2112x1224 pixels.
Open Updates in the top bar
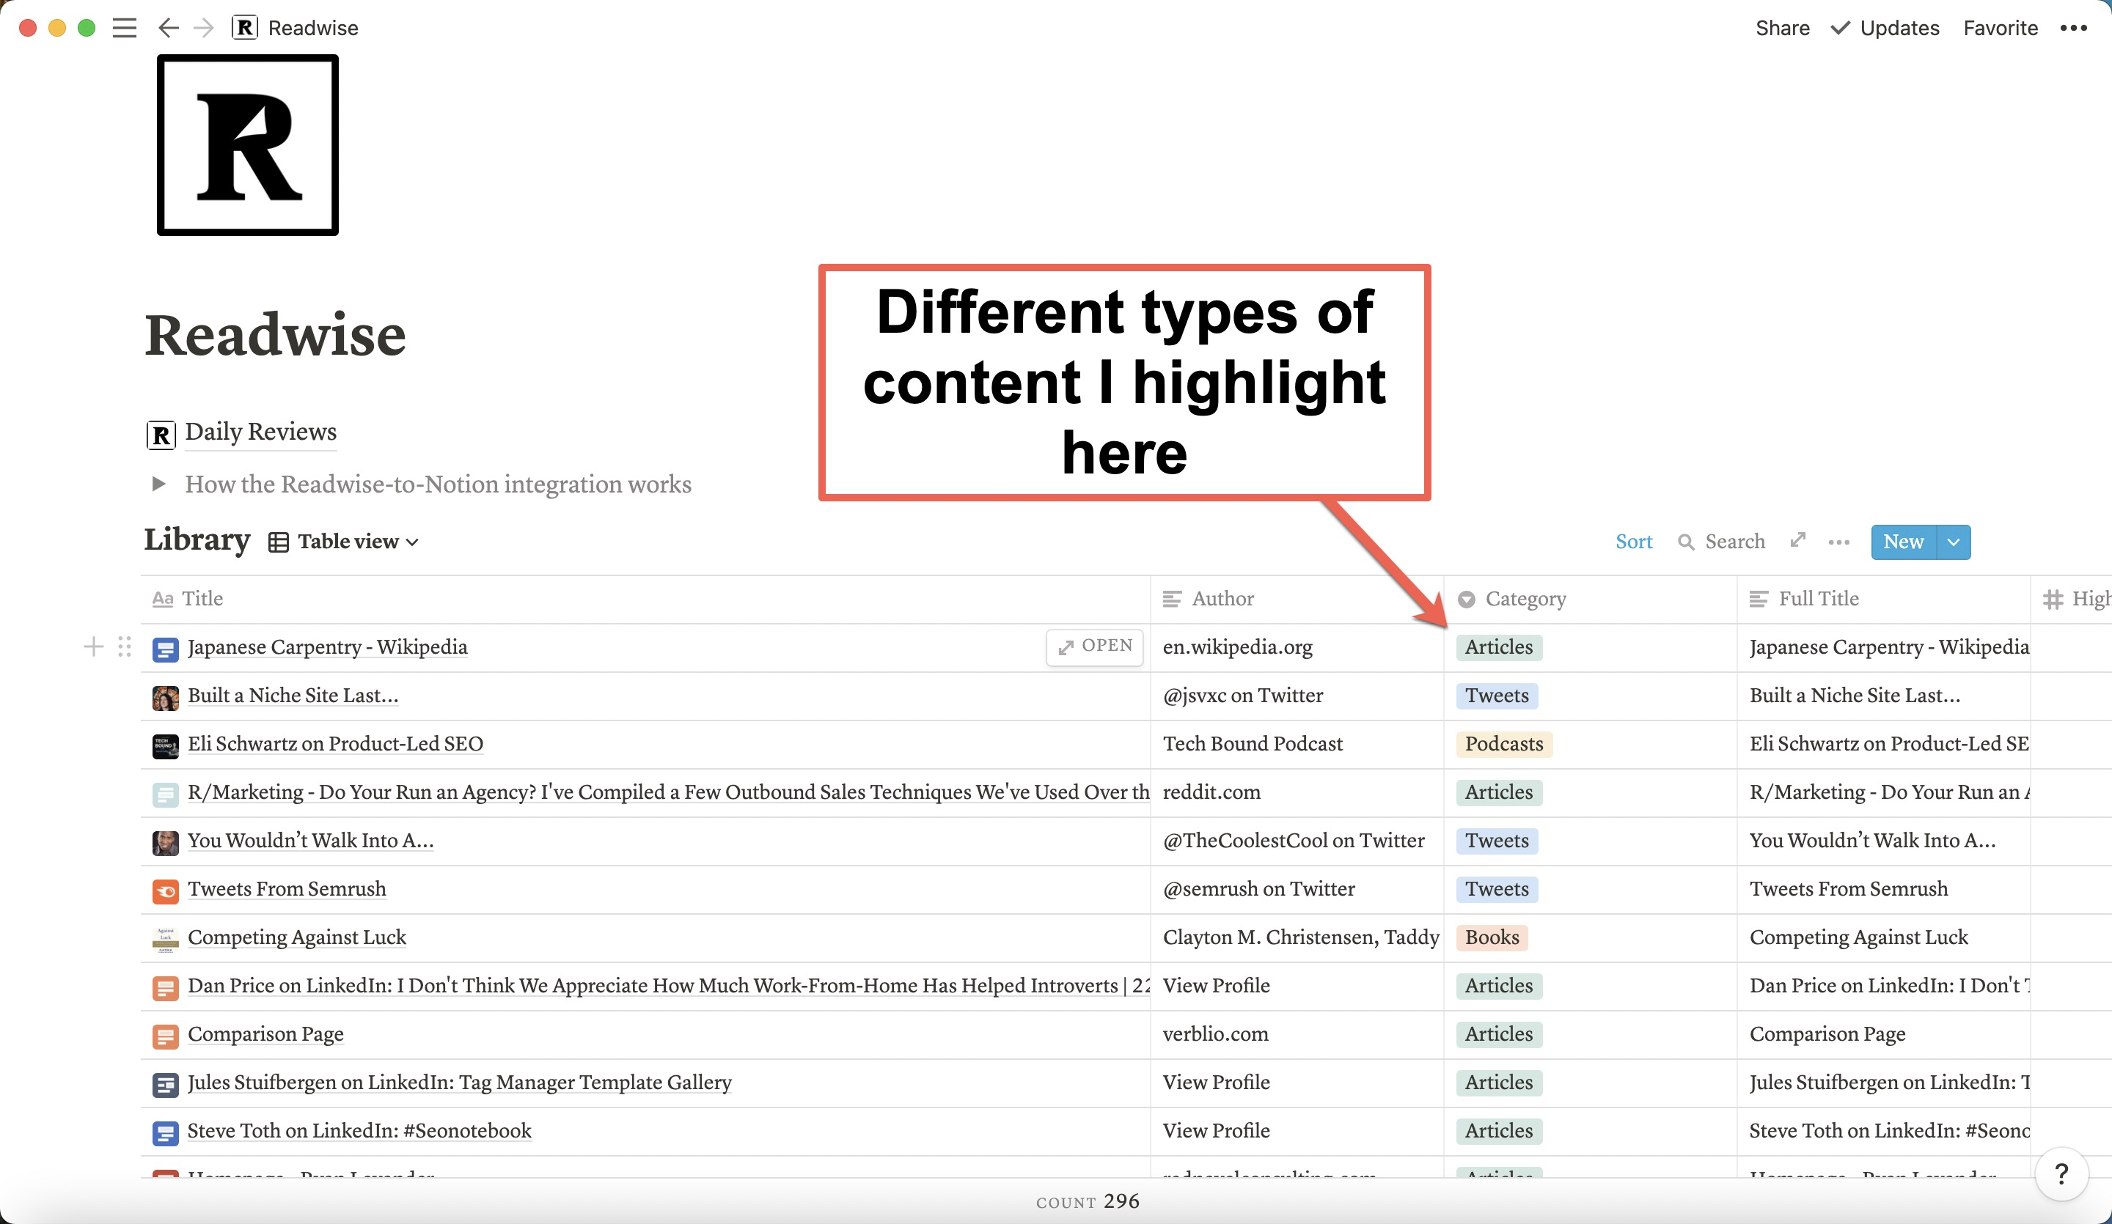pyautogui.click(x=1885, y=28)
